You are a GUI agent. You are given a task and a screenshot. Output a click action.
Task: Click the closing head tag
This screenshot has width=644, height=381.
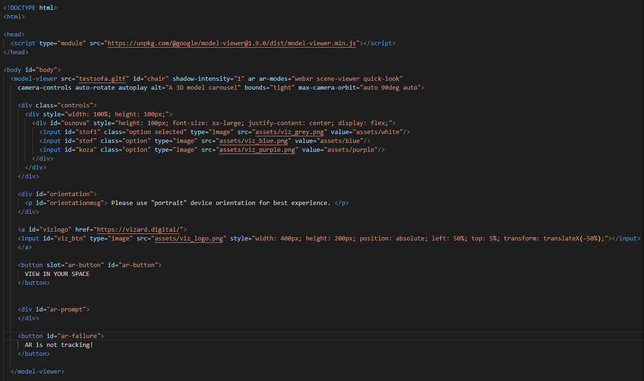pyautogui.click(x=16, y=52)
